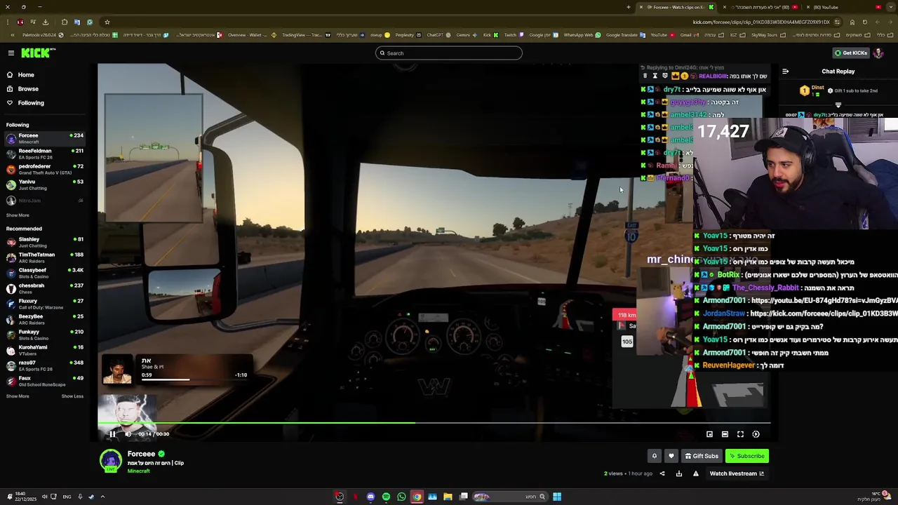Pause the clip playback
Image resolution: width=898 pixels, height=505 pixels.
(112, 434)
